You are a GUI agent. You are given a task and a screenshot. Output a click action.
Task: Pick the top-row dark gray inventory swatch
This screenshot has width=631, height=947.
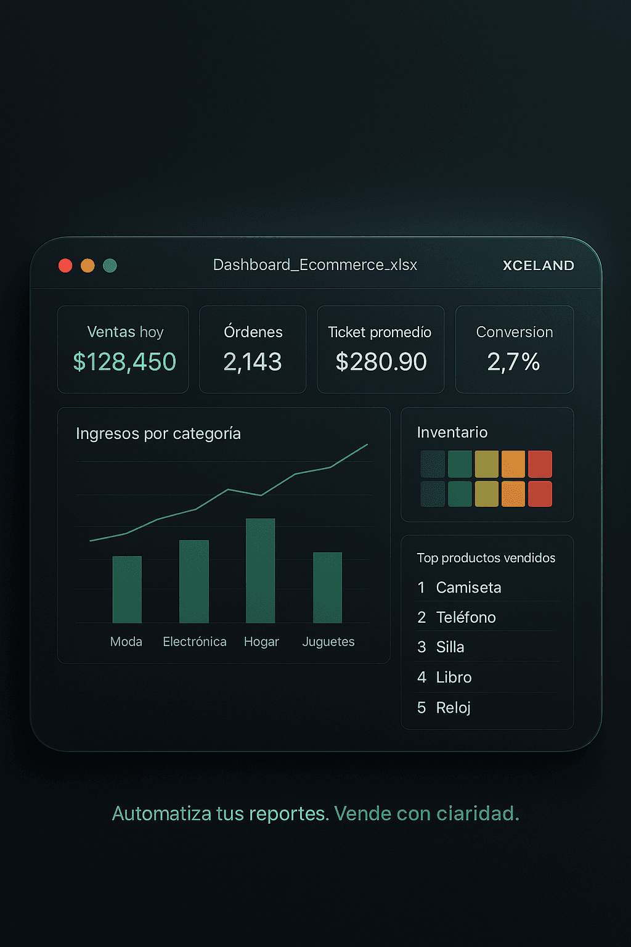[433, 464]
